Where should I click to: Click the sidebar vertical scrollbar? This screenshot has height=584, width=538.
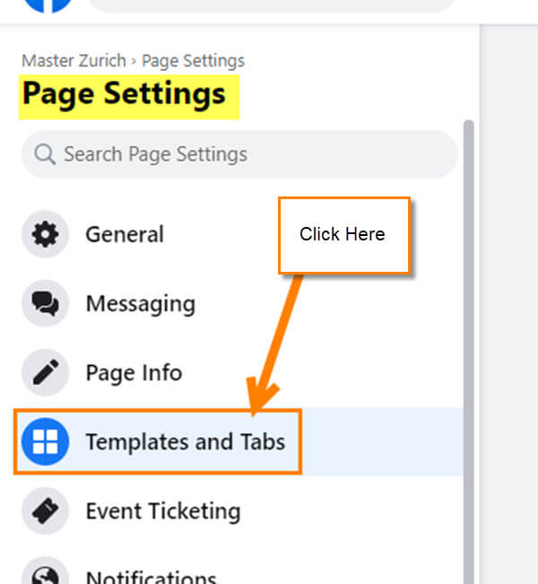(469, 352)
